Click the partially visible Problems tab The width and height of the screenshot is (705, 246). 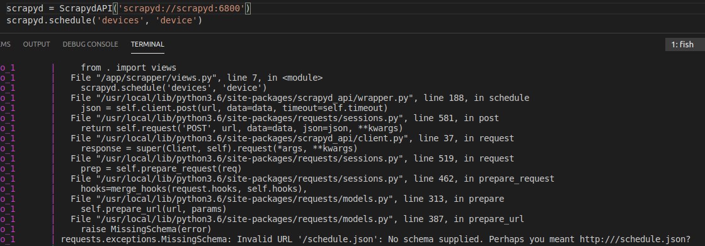click(6, 44)
